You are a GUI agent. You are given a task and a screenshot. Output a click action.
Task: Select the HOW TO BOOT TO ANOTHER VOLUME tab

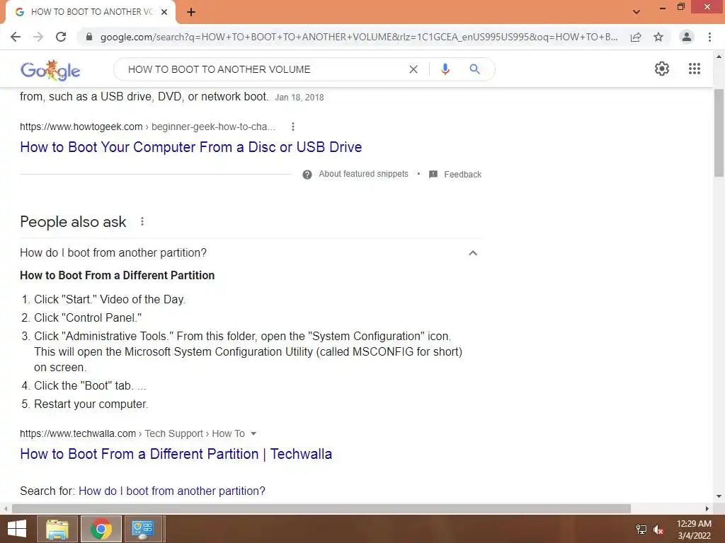[91, 12]
